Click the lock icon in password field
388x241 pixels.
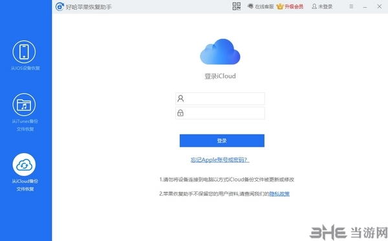point(180,113)
